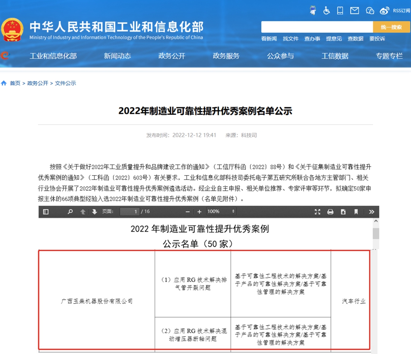Click the PDF bookmark current view icon
The image size is (411, 354).
click(356, 212)
